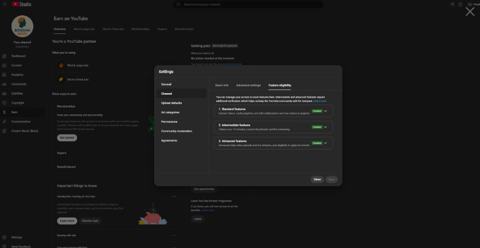The width and height of the screenshot is (480, 248).
Task: Open the Analytics icon in sidebar
Action: [4, 75]
